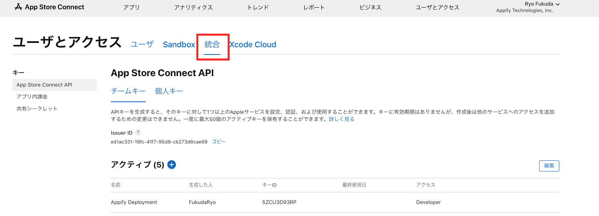Click the キー sidebar heading
Screen dimensions: 599x216
point(18,73)
